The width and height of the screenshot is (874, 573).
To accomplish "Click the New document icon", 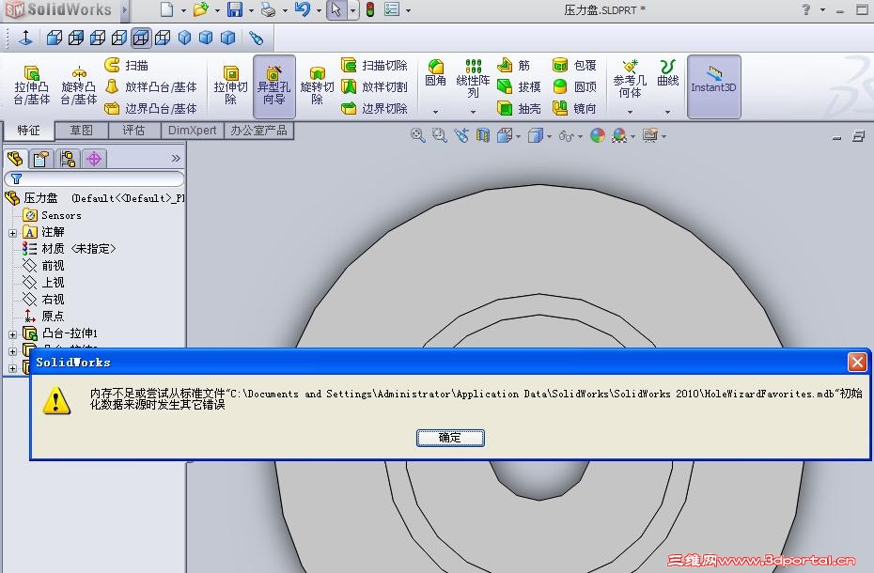I will 166,9.
